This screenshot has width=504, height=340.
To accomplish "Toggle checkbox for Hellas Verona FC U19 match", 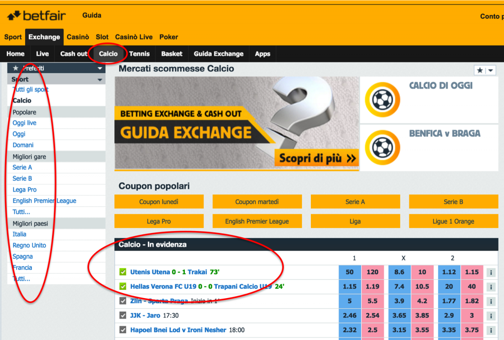I will pyautogui.click(x=123, y=287).
